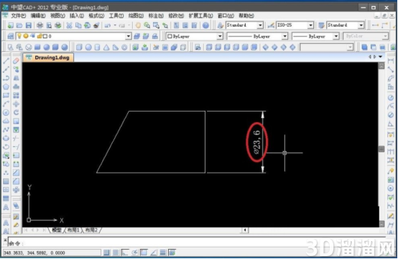
Task: Open the text style Standard dropdown
Action: [x=260, y=25]
